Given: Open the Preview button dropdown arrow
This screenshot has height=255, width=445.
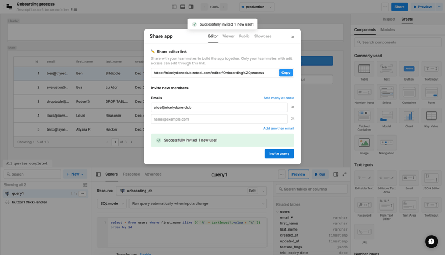Looking at the screenshot, I should 439,7.
